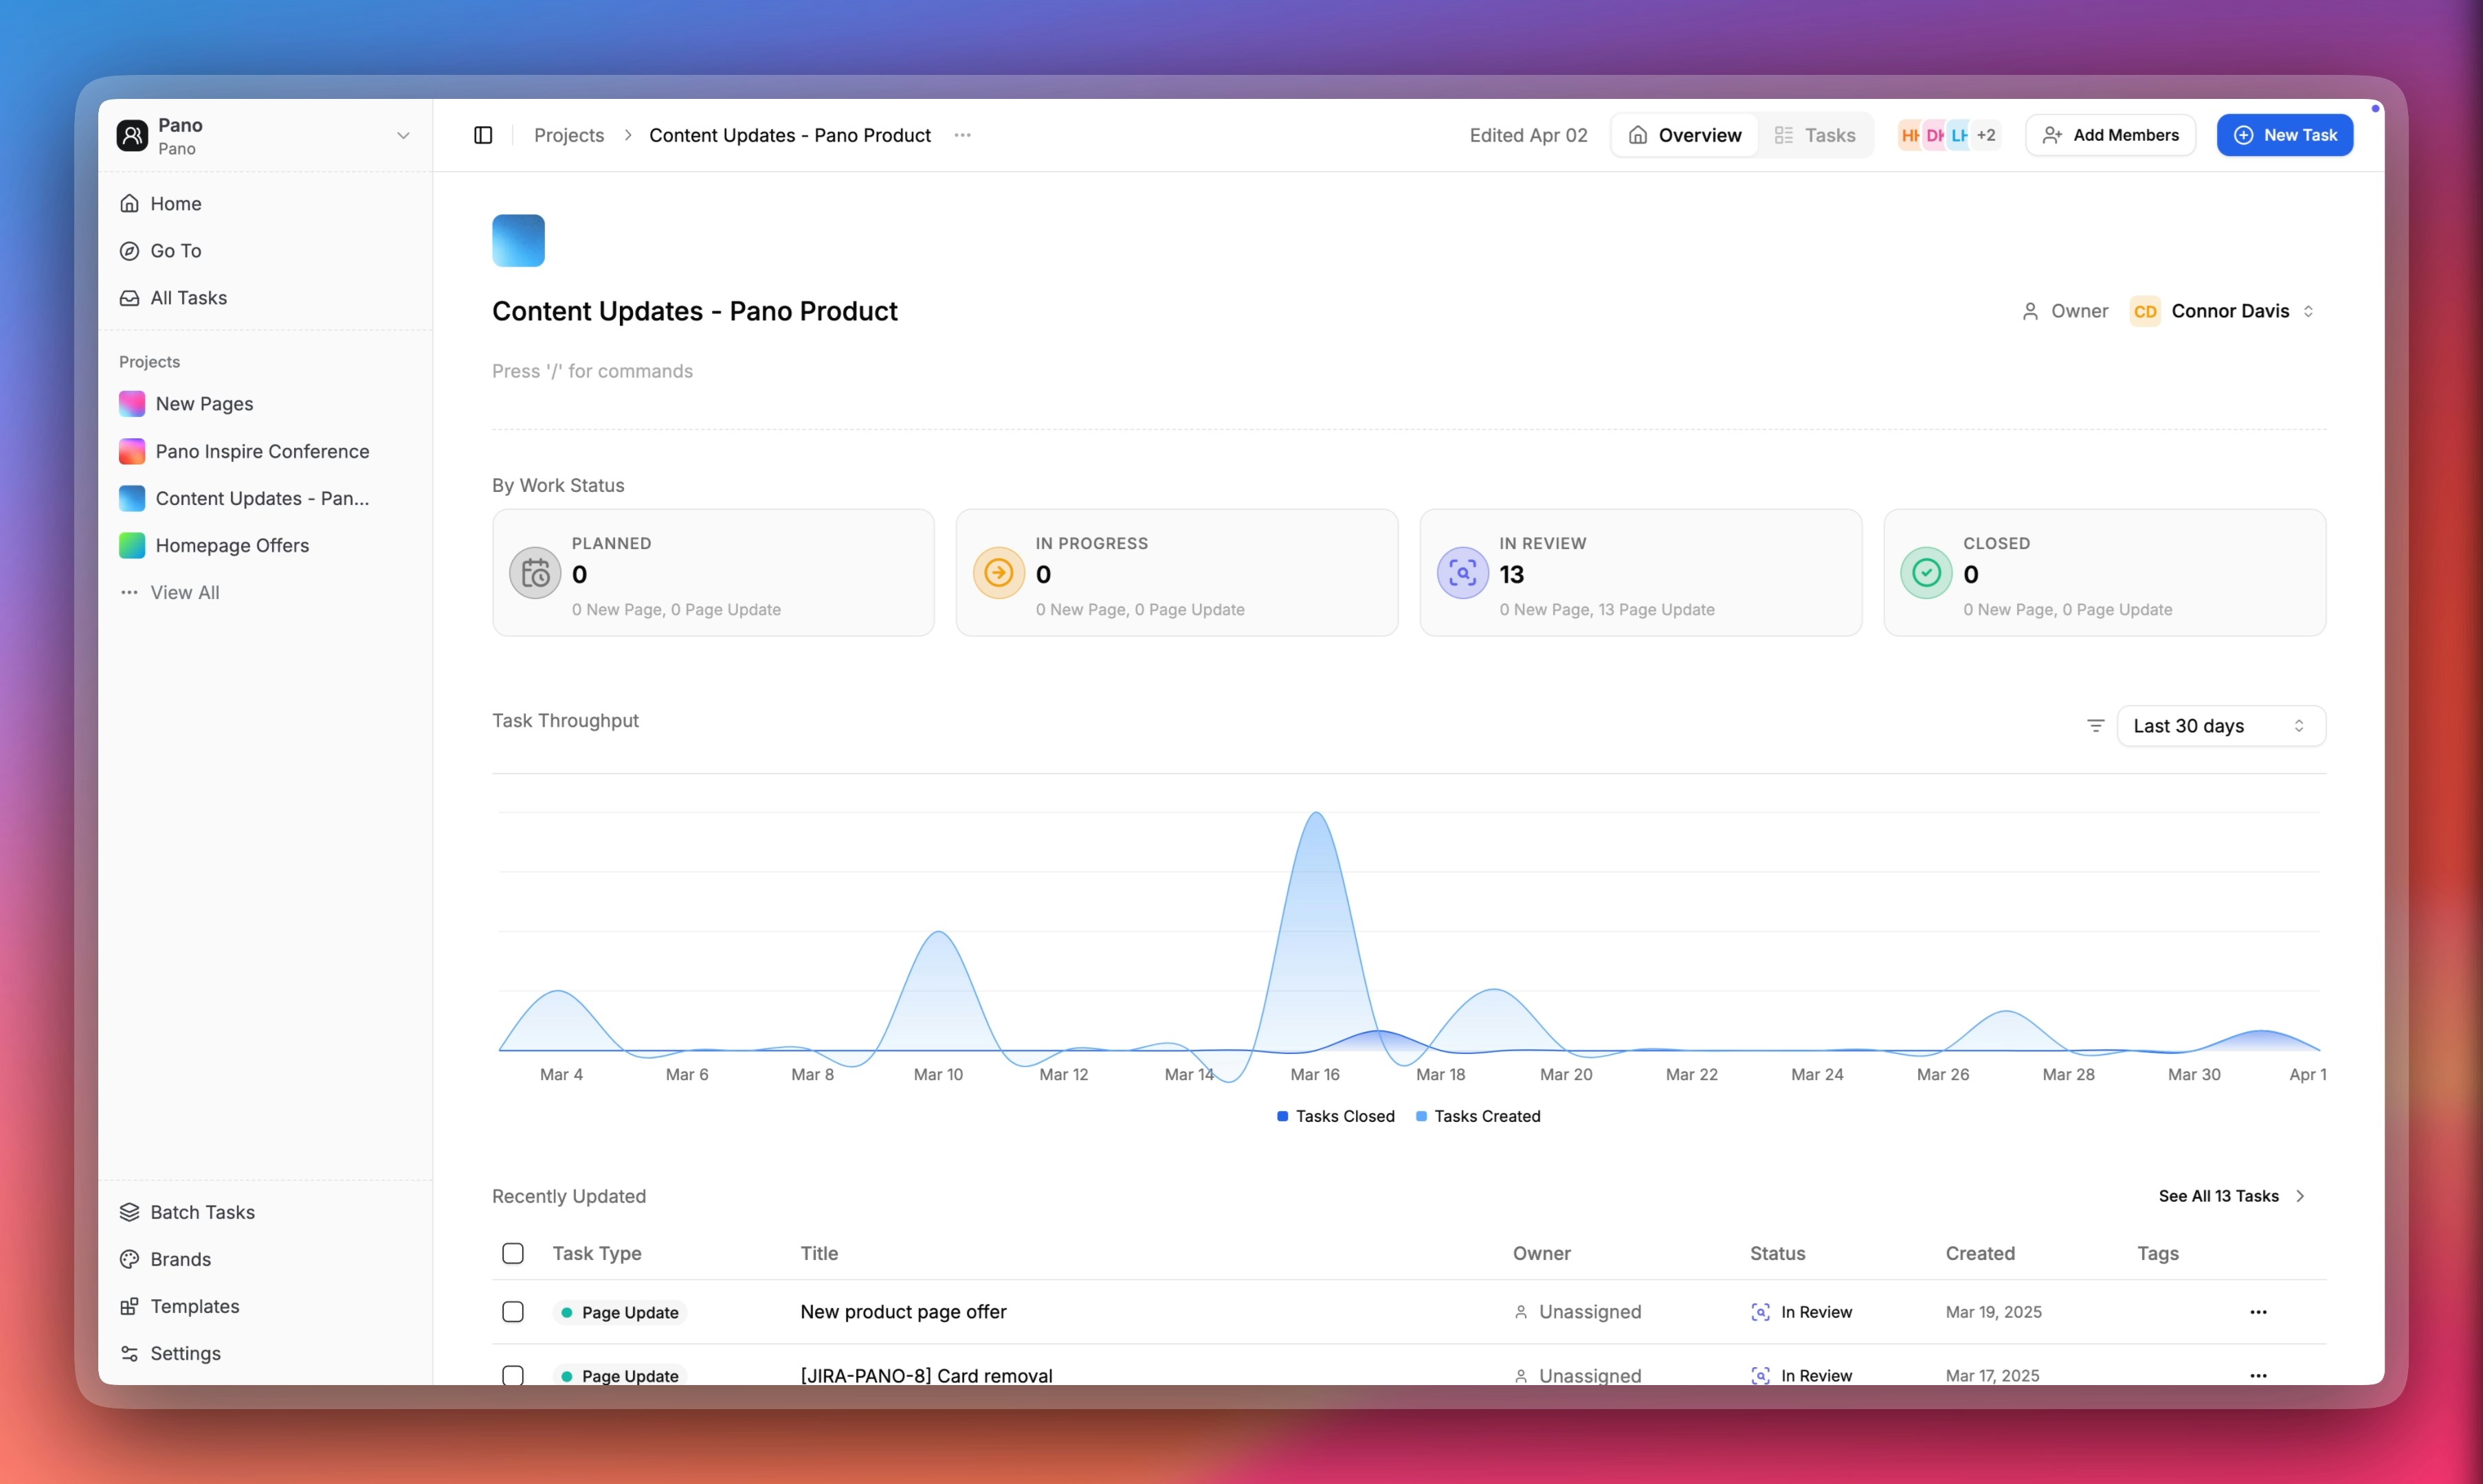Open row menu for New product page offer
Image resolution: width=2483 pixels, height=1484 pixels.
[x=2257, y=1312]
